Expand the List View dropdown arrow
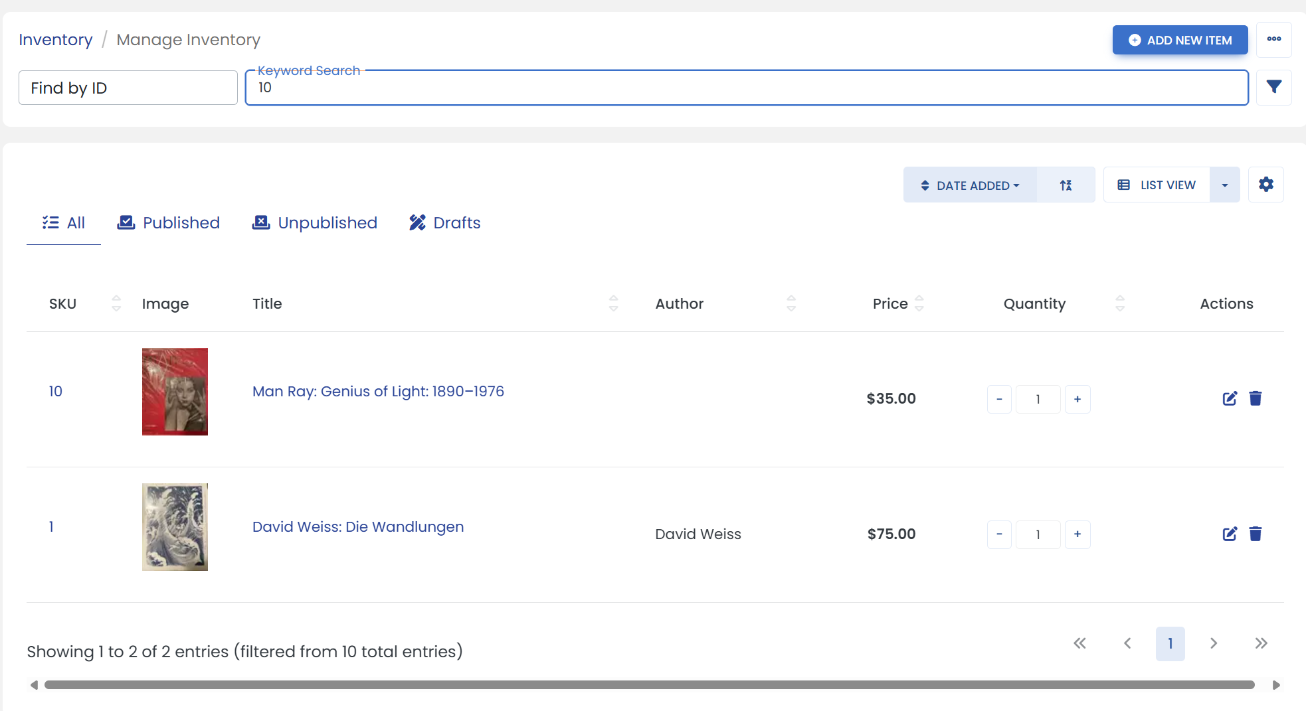The width and height of the screenshot is (1306, 711). 1224,185
